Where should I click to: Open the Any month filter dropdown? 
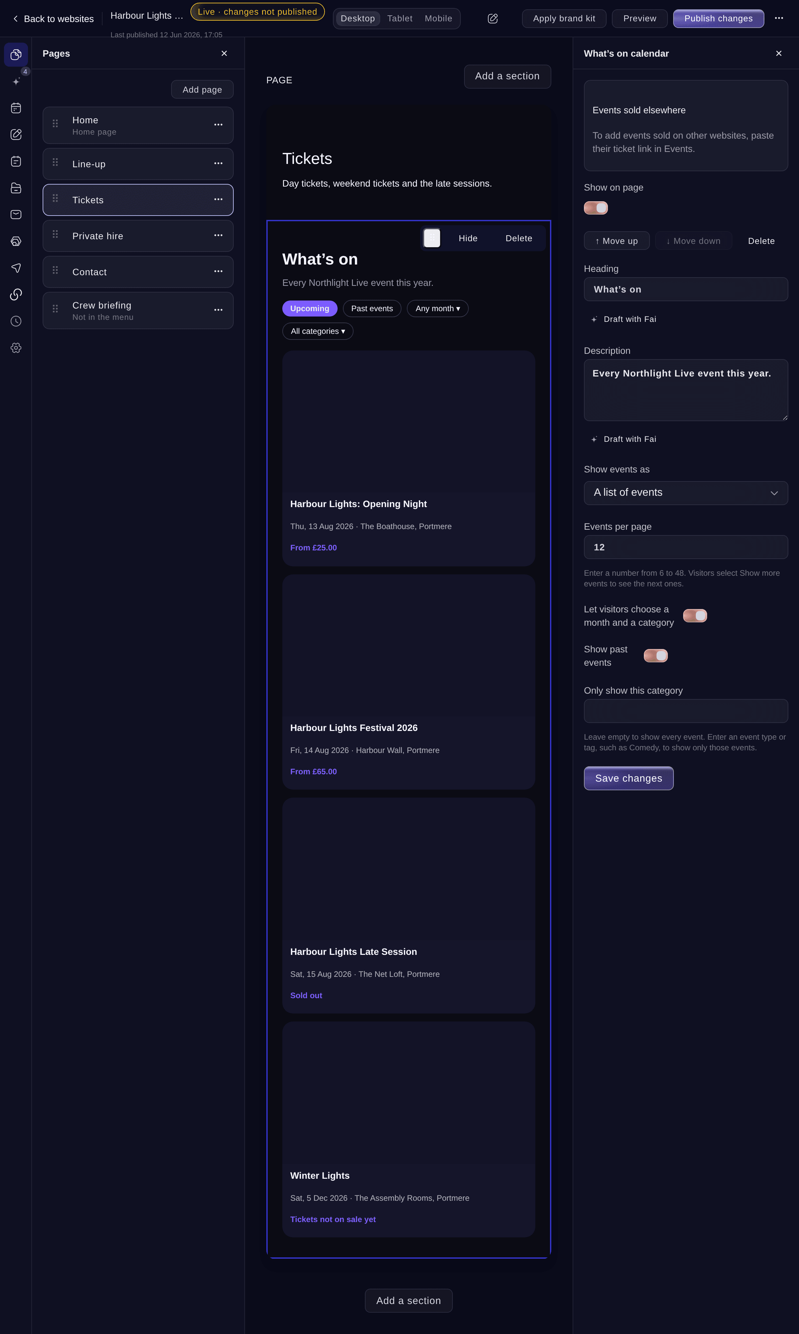(437, 309)
